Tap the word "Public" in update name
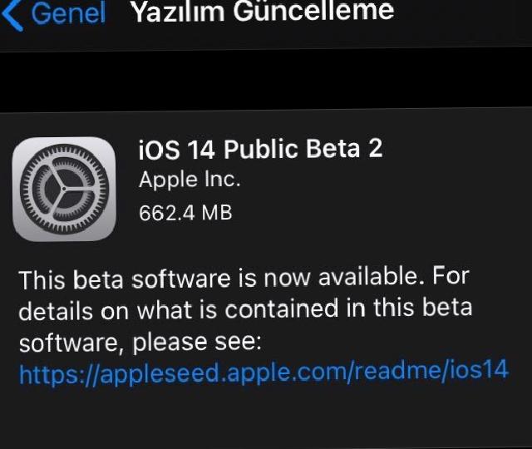 point(259,149)
